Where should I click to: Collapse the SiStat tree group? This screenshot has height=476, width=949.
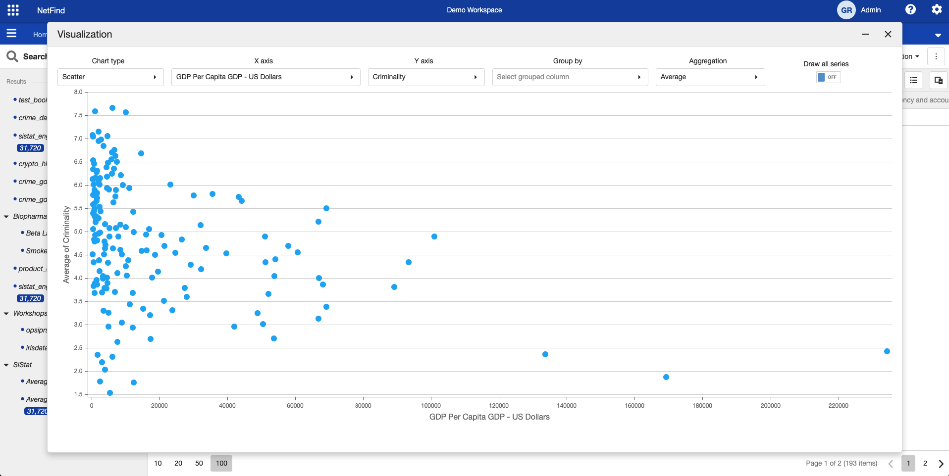(x=6, y=365)
